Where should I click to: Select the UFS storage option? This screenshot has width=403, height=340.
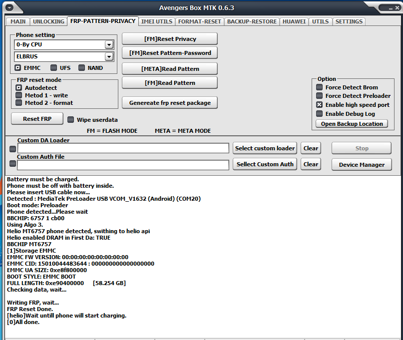tap(53, 68)
